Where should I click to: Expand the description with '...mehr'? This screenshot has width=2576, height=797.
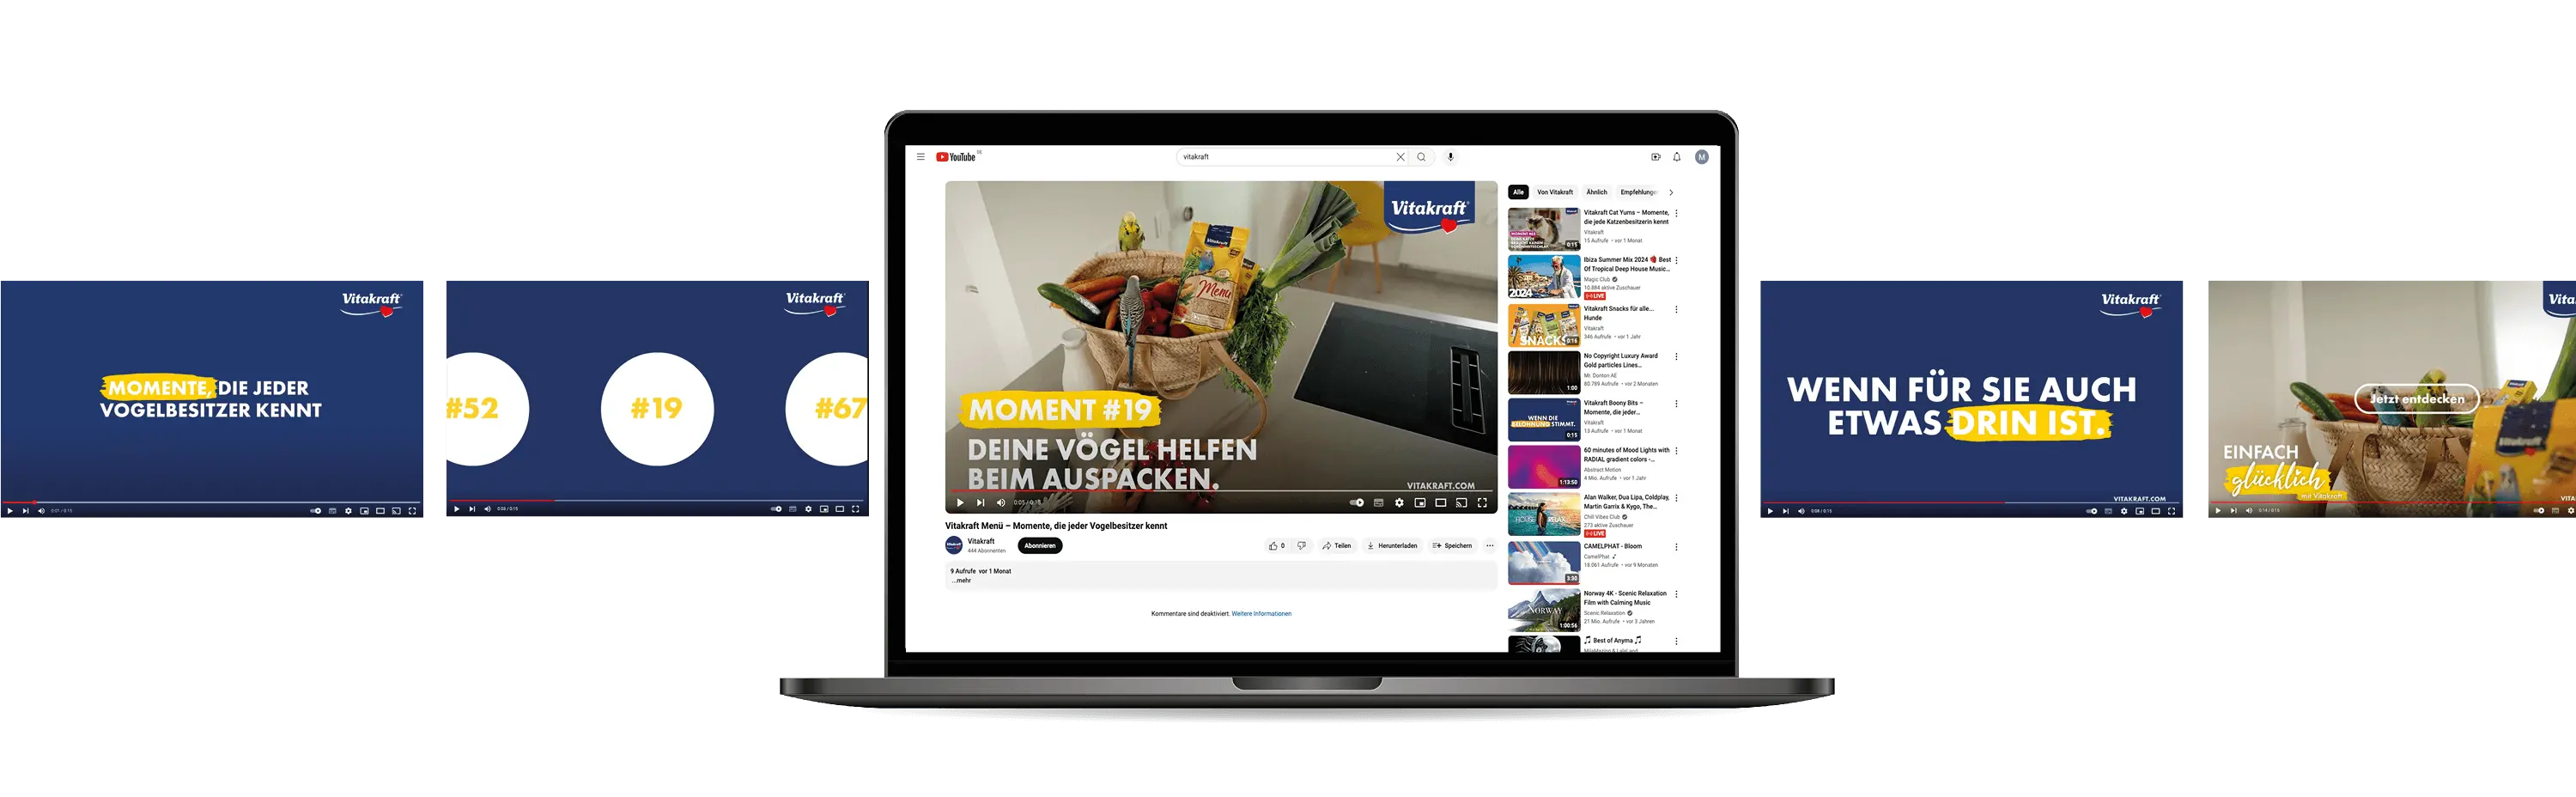pos(962,581)
